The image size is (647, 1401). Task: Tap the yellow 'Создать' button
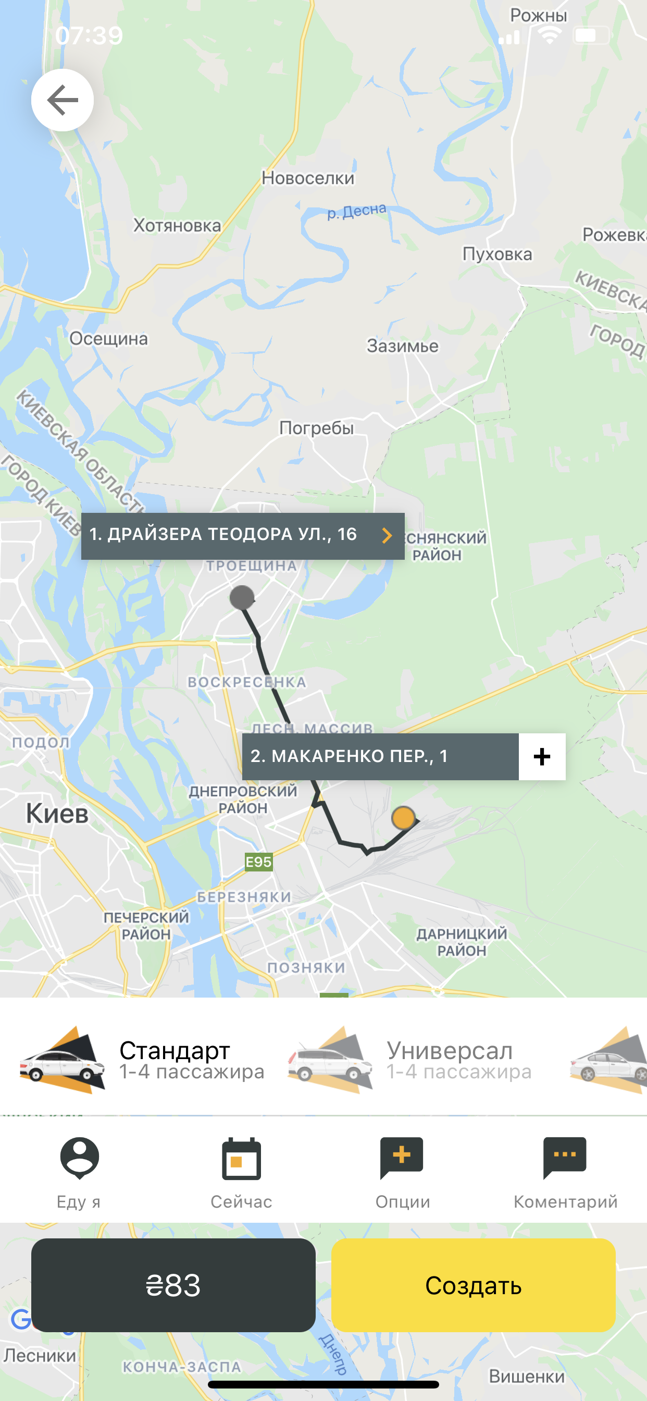click(x=474, y=1285)
